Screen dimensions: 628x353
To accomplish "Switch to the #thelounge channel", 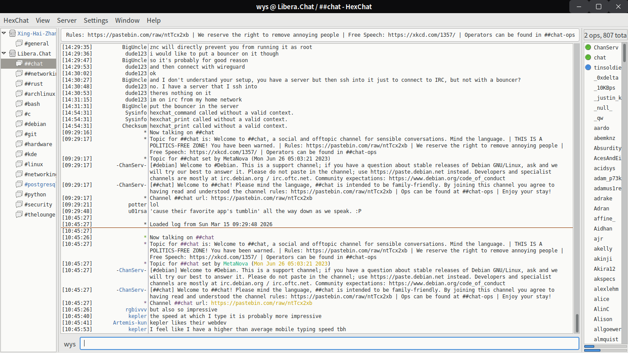I will [39, 214].
